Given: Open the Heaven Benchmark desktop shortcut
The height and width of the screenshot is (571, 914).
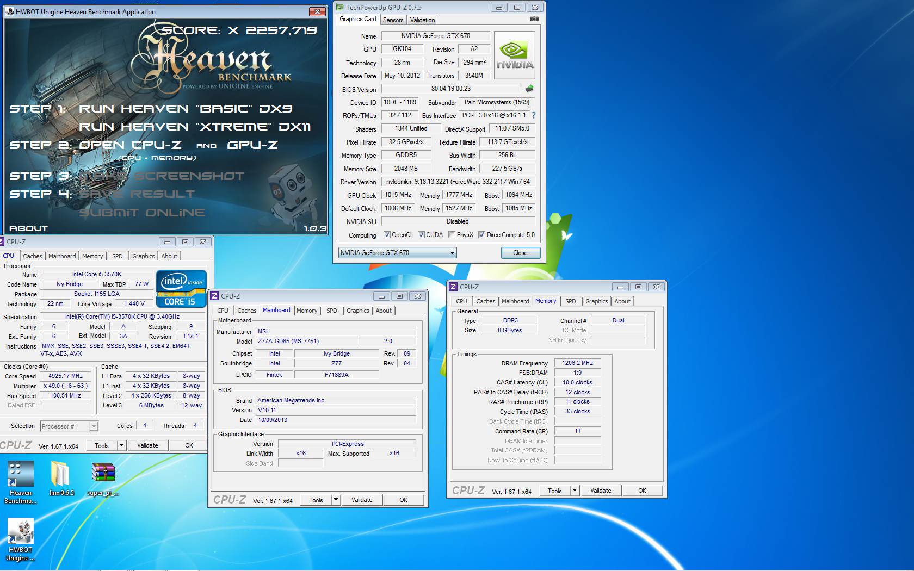Looking at the screenshot, I should (x=21, y=482).
